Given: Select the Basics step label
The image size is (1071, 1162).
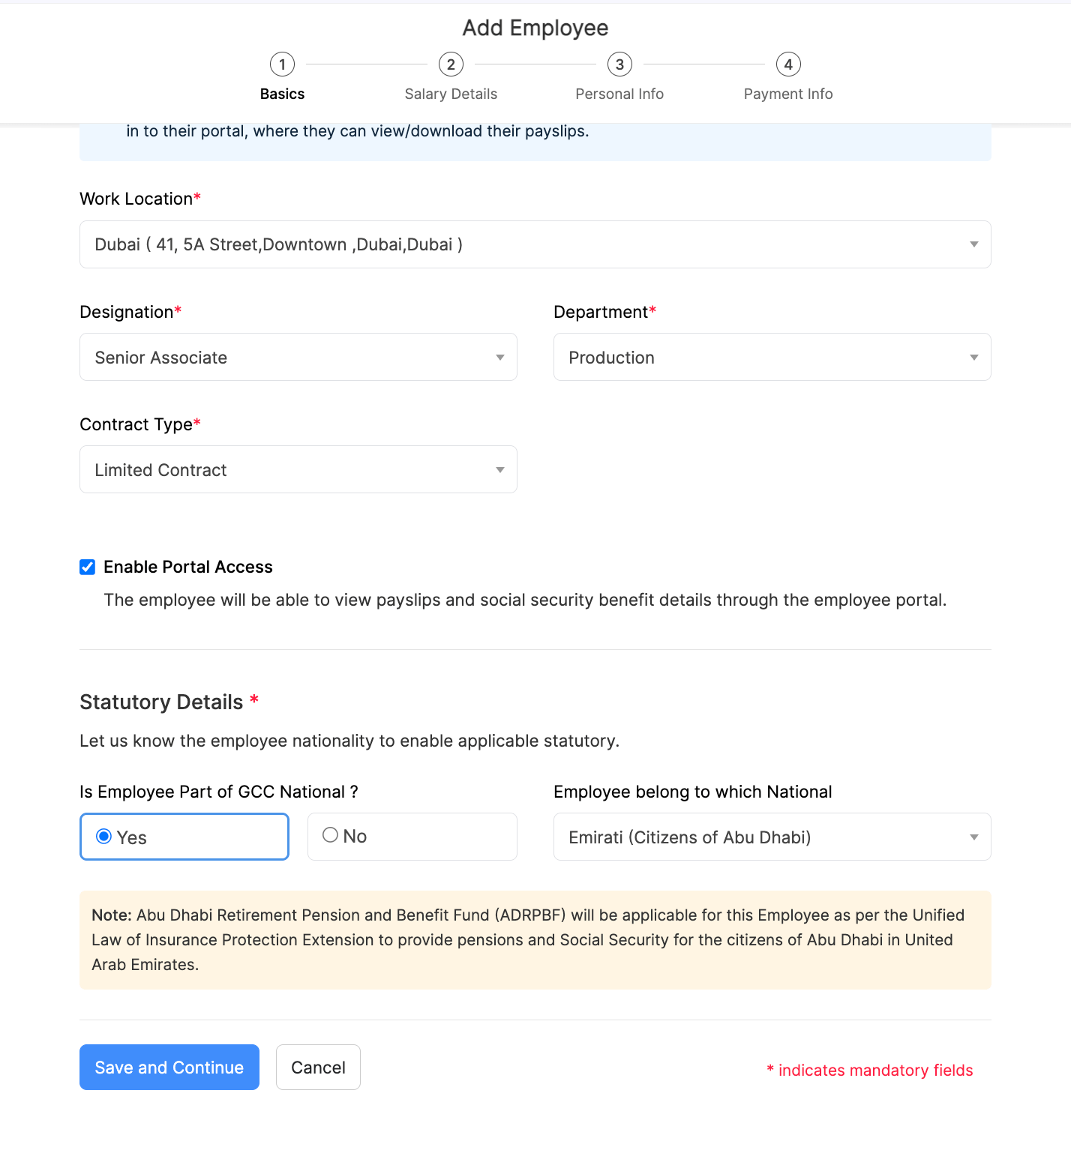Looking at the screenshot, I should [x=282, y=94].
